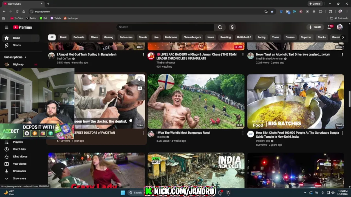Open Windows Start menu
The width and height of the screenshot is (351, 197).
pyautogui.click(x=123, y=193)
